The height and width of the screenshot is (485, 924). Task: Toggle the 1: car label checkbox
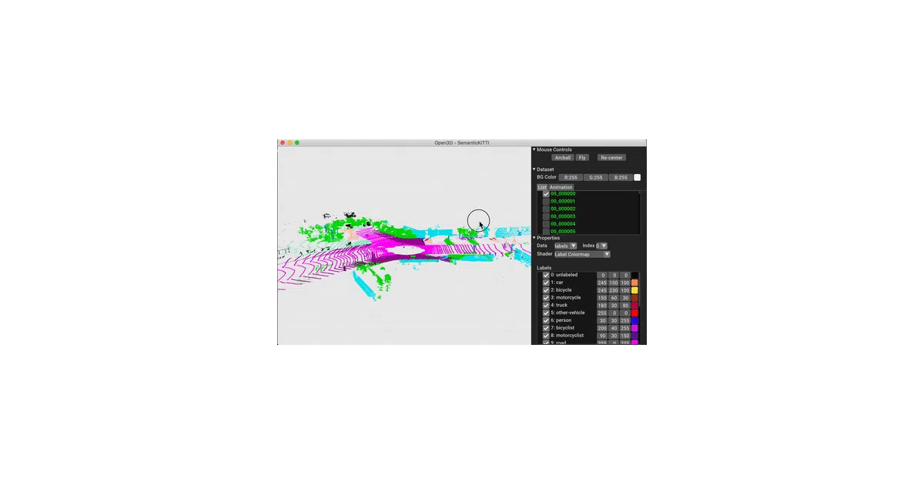(x=546, y=283)
